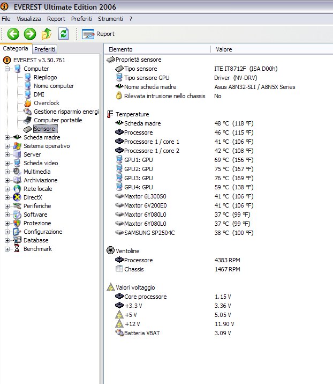Expand the Software tree node

tap(7, 215)
